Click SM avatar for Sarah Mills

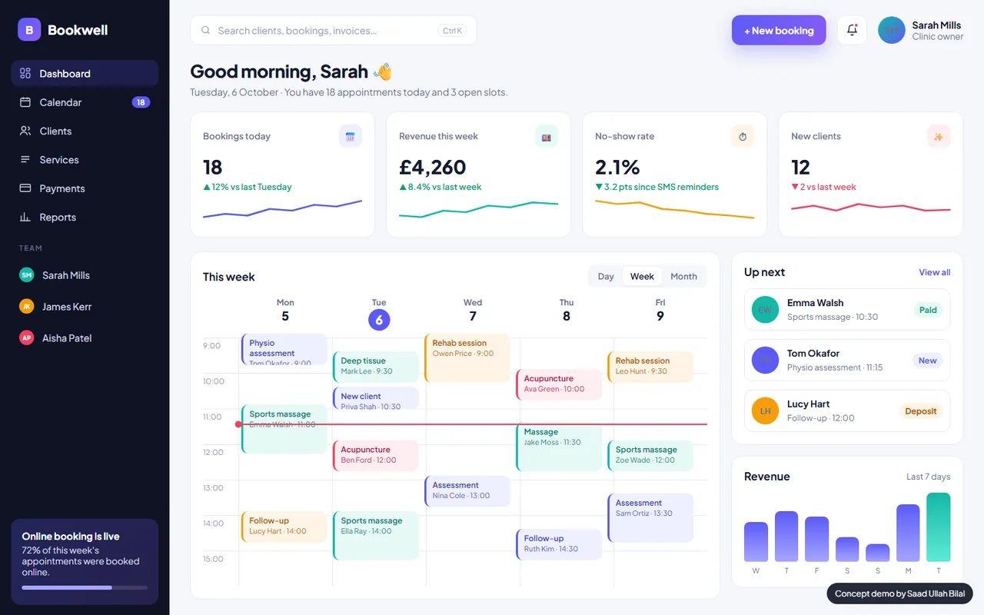coord(26,275)
